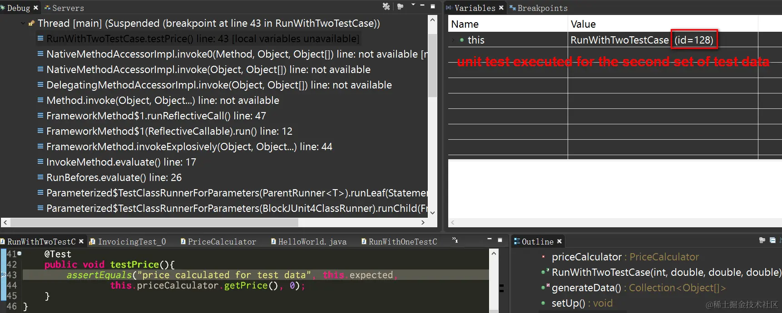
Task: Click the Debug view horizontal scrollbar
Action: [154, 222]
